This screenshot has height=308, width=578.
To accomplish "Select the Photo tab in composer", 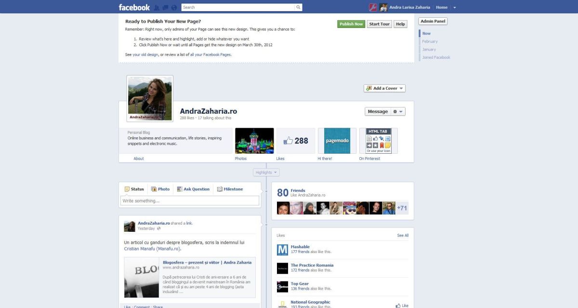I will (160, 189).
